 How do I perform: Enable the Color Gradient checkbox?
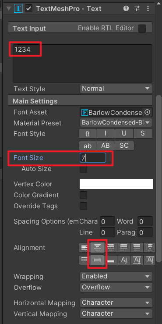83,195
